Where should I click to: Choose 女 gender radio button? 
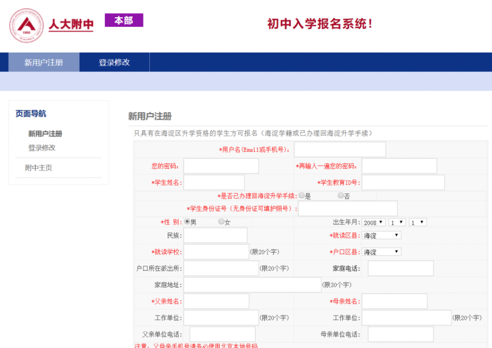click(x=221, y=222)
